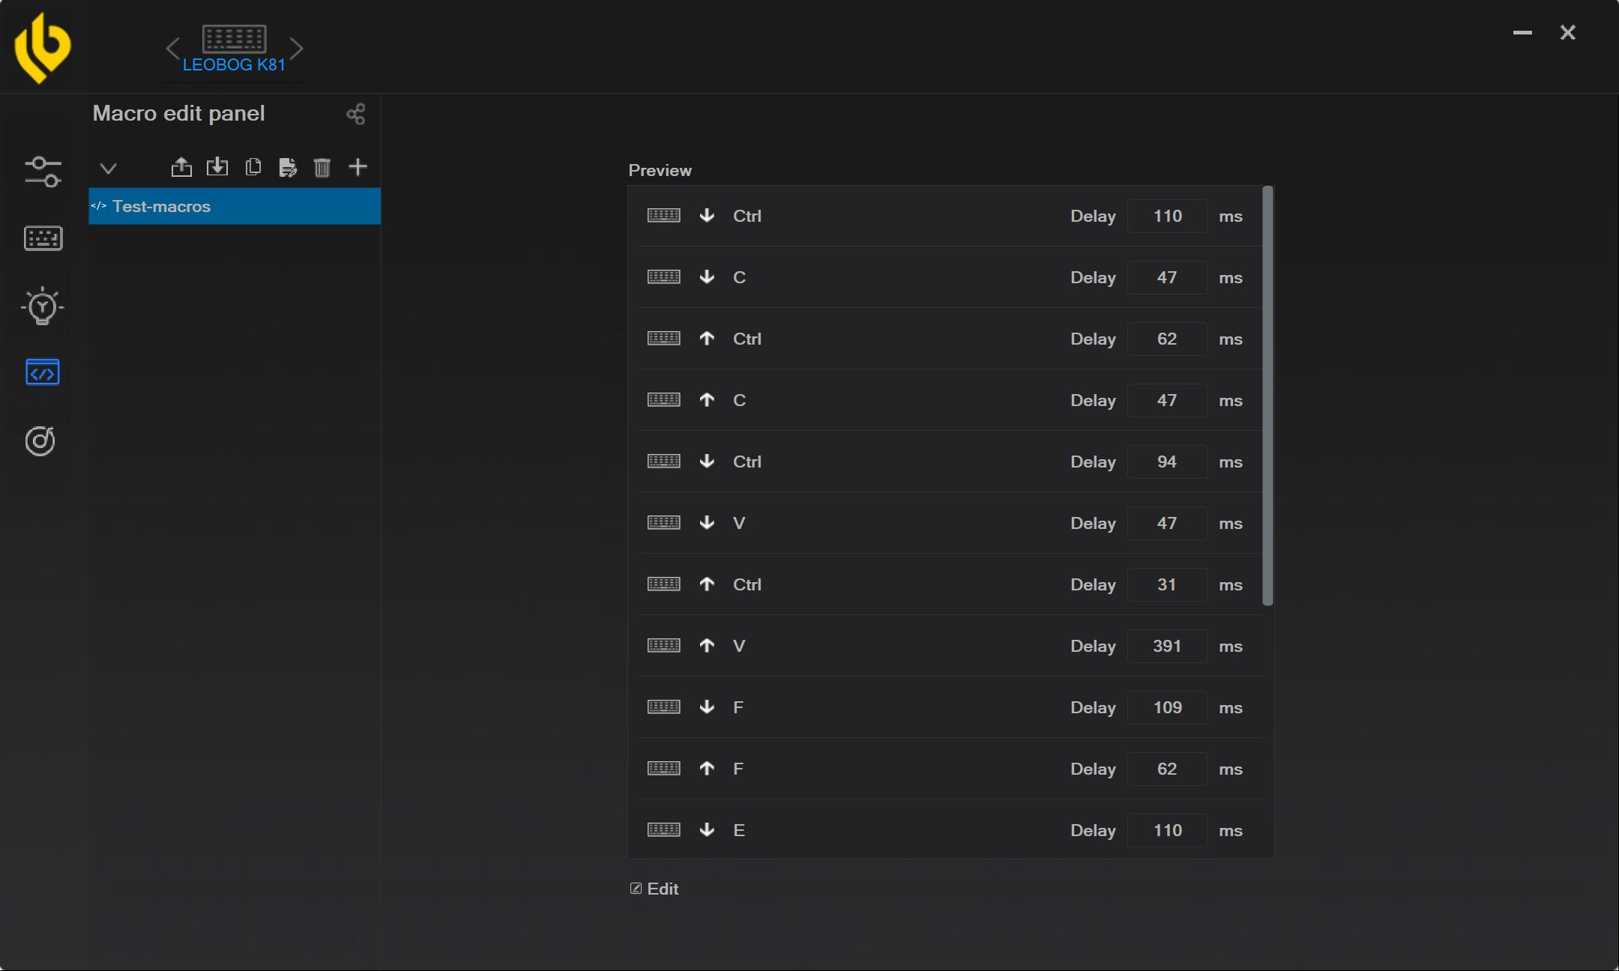
Task: Click the import macro download icon
Action: point(217,166)
